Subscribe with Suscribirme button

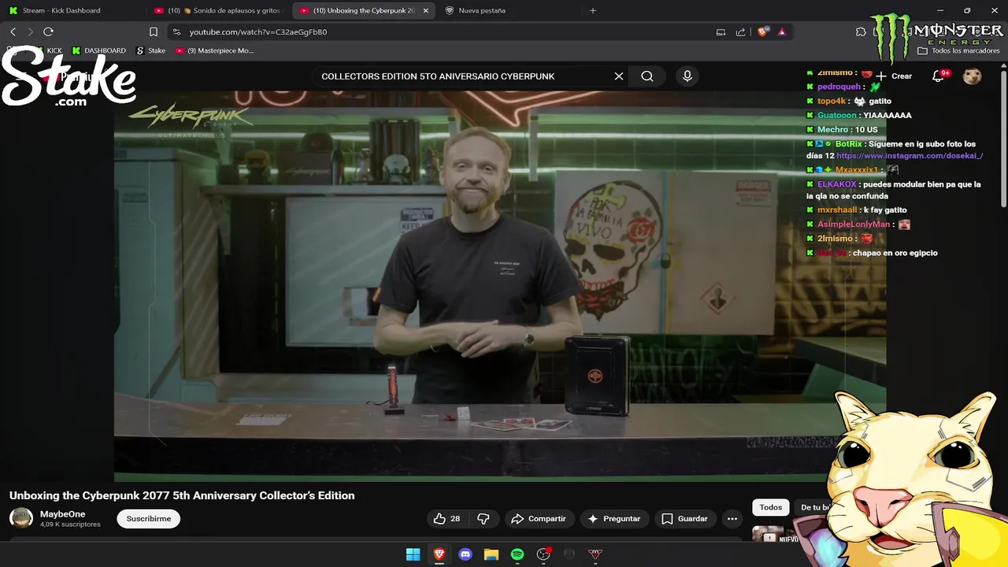148,519
